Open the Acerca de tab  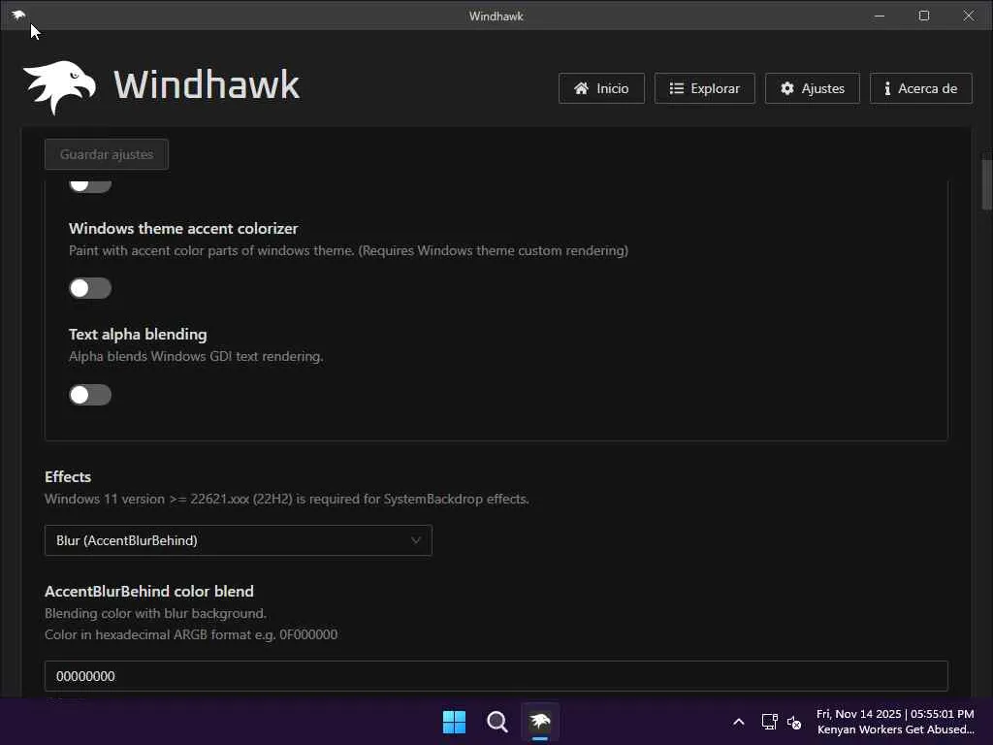tap(921, 88)
